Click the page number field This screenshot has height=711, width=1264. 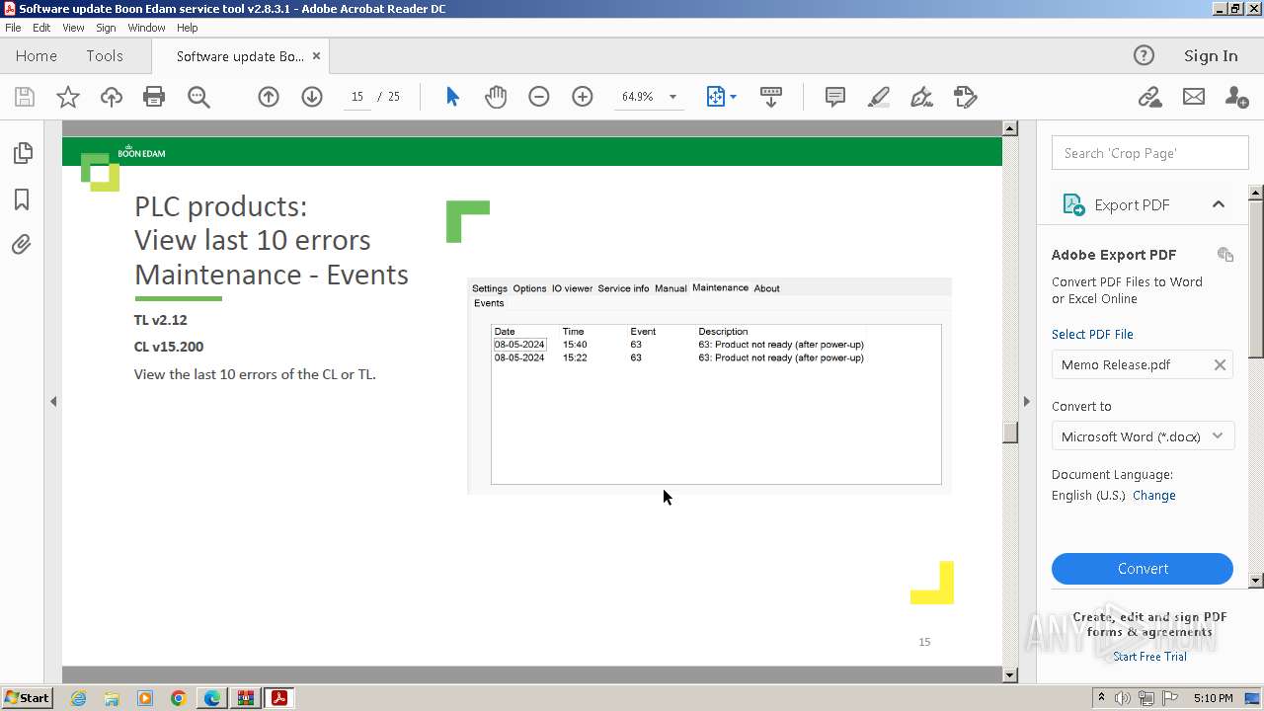coord(356,97)
